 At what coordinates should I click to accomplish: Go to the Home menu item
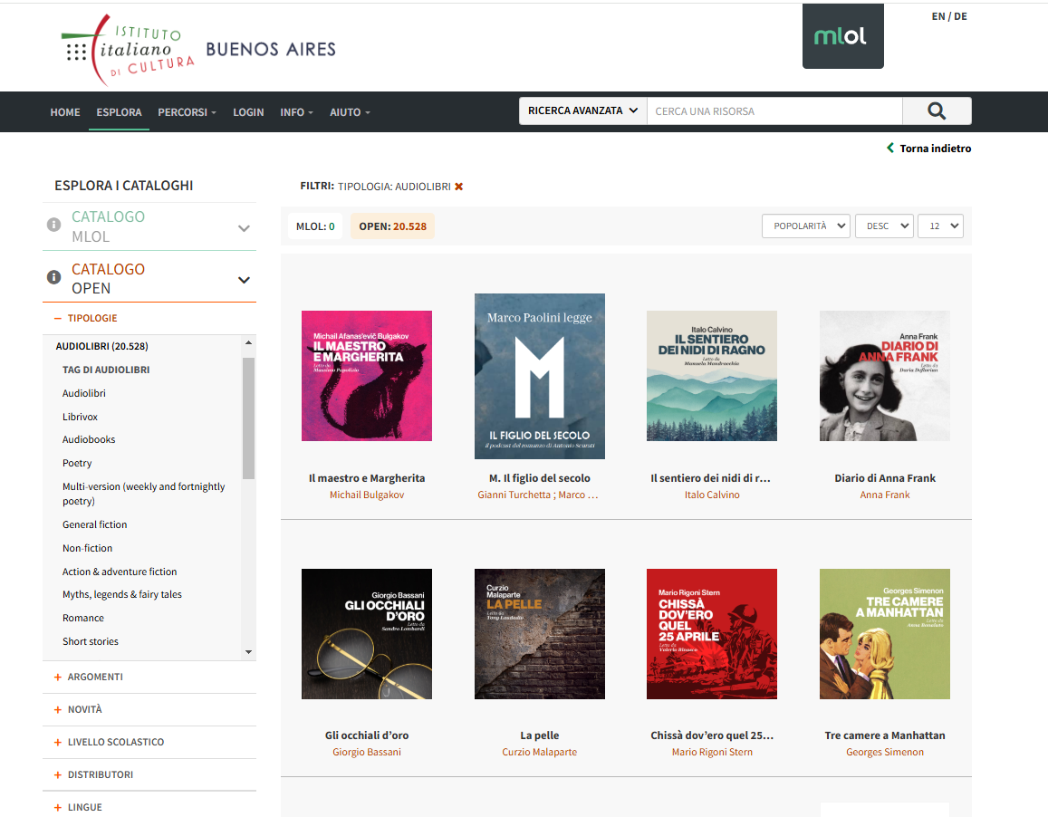65,112
